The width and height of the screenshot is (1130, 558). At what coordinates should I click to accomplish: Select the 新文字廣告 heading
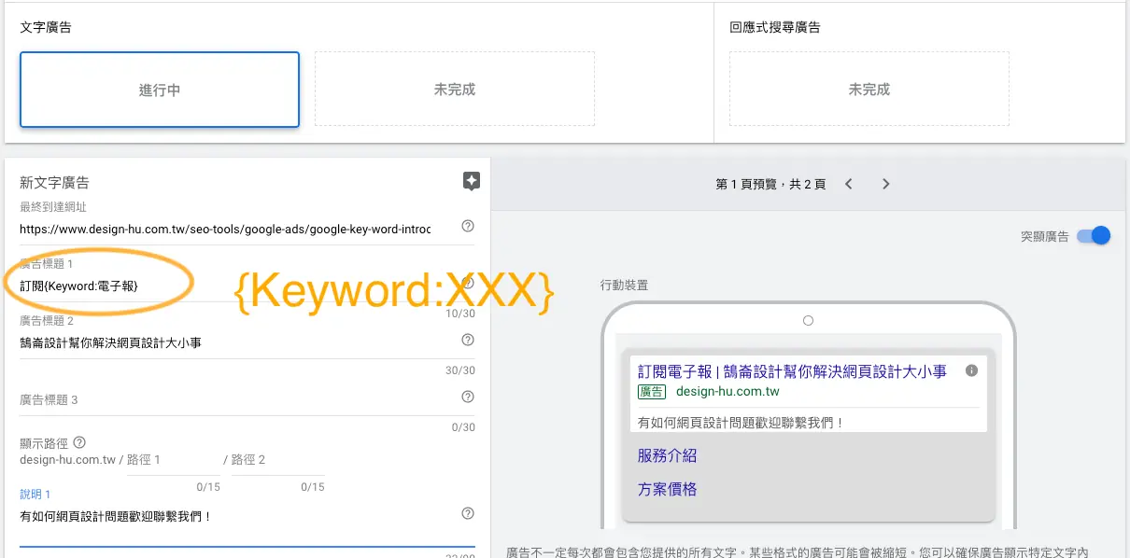click(54, 183)
